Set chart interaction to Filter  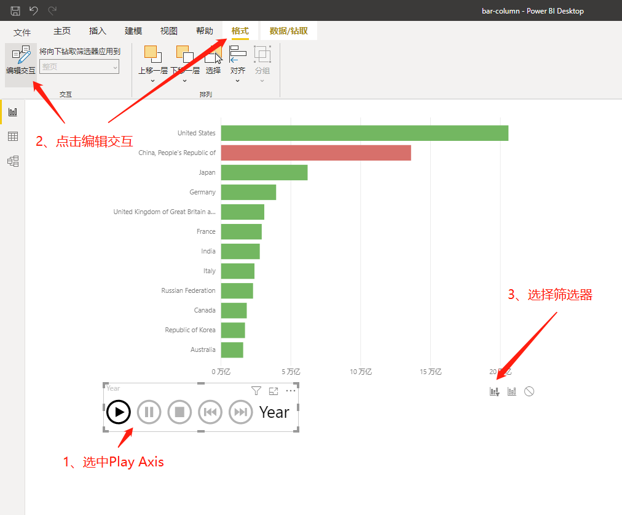pos(494,391)
